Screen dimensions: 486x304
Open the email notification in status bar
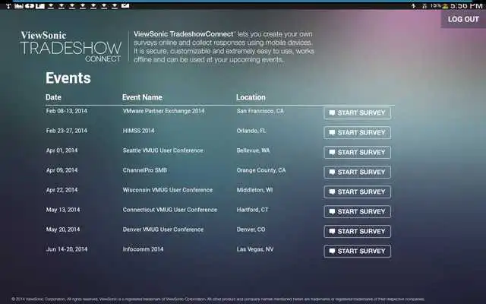click(125, 5)
